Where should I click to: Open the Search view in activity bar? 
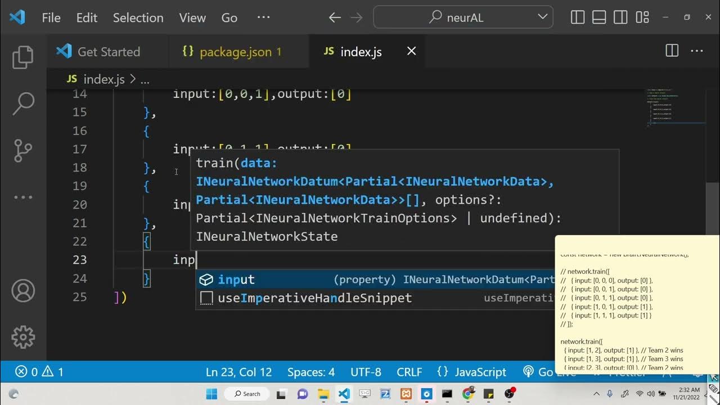[23, 103]
